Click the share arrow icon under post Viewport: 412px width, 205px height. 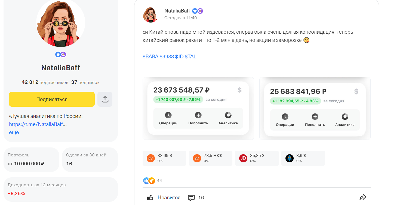point(363,197)
